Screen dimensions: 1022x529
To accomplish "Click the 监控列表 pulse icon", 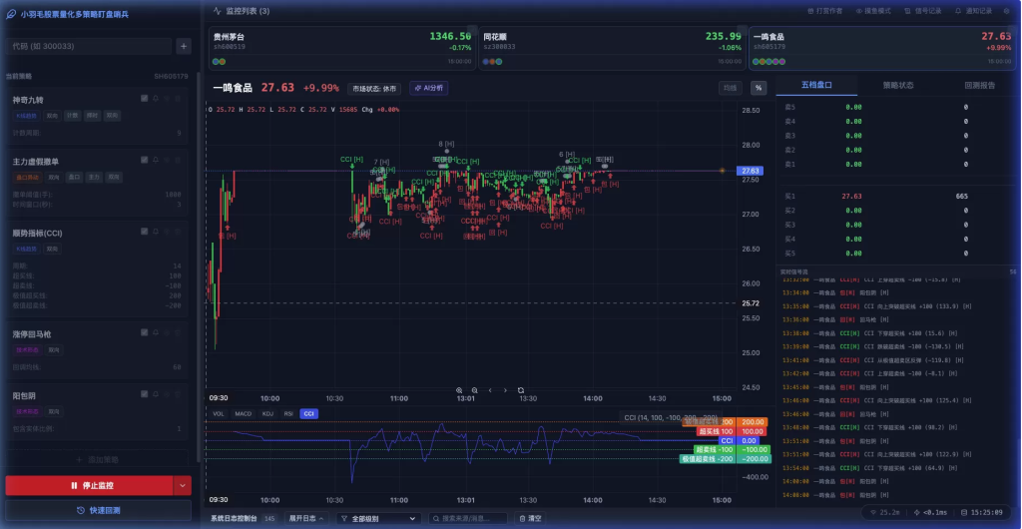I will (x=217, y=11).
